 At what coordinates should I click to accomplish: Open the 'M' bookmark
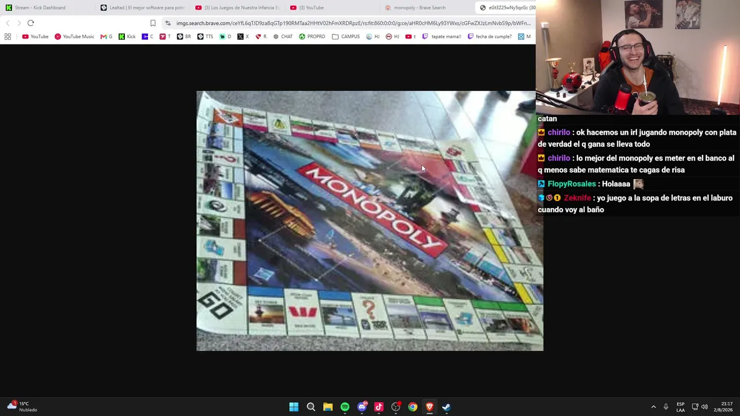(524, 36)
